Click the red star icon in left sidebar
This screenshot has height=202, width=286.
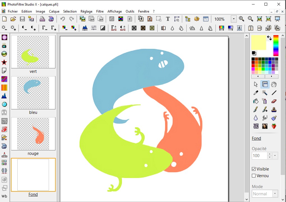pyautogui.click(x=4, y=62)
